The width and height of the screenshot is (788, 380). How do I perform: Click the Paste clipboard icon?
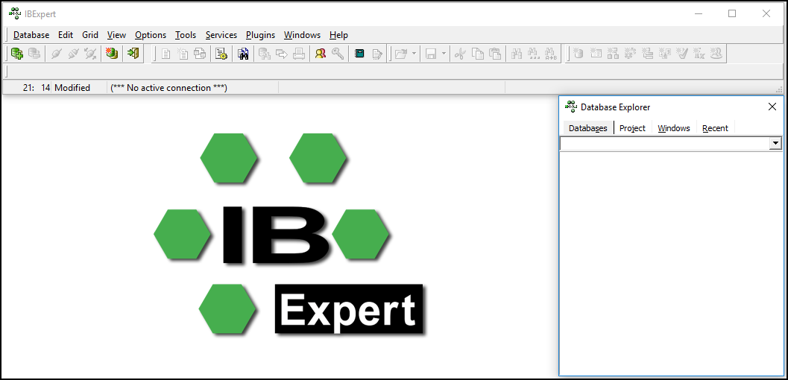point(495,54)
